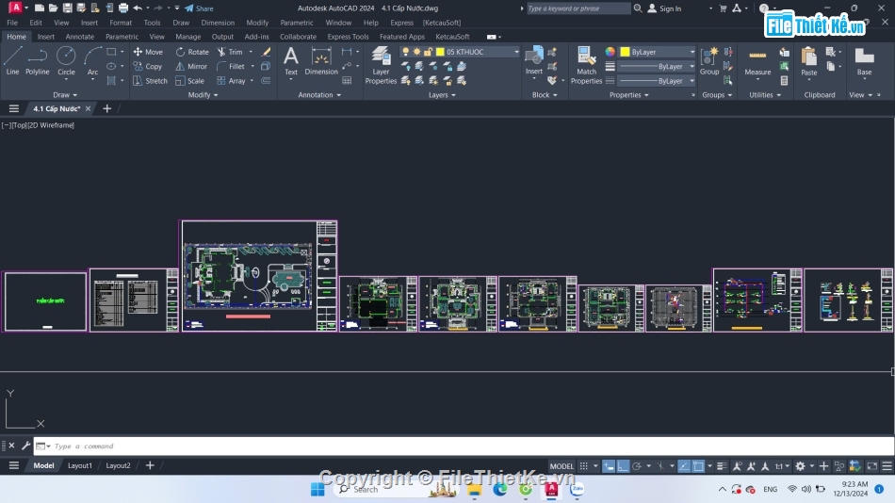Open the Dimension menu
Image resolution: width=895 pixels, height=503 pixels.
(x=218, y=23)
